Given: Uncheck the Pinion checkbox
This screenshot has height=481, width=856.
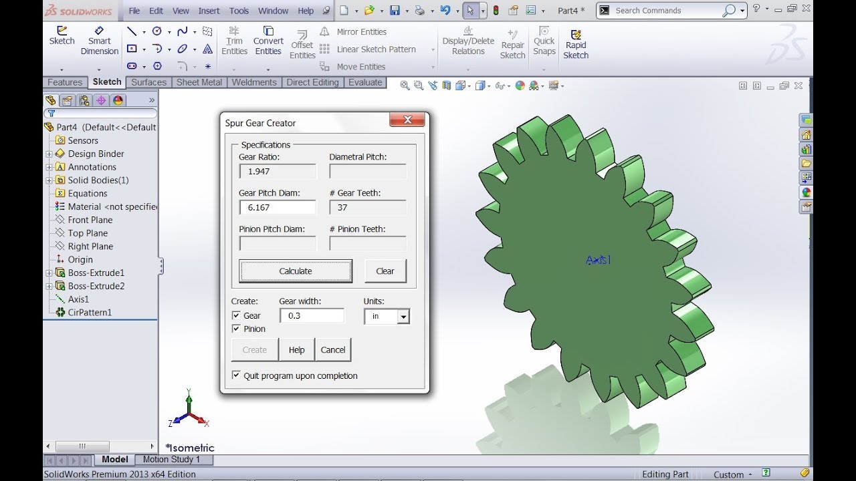Looking at the screenshot, I should 236,329.
